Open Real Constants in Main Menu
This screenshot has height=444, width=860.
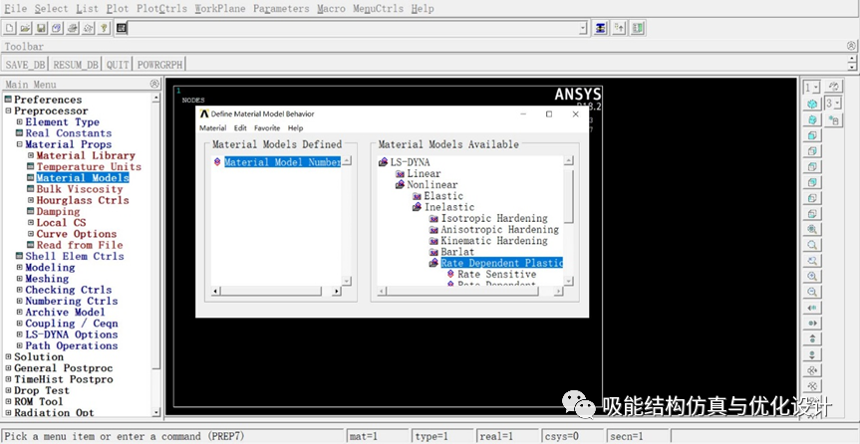click(x=68, y=133)
